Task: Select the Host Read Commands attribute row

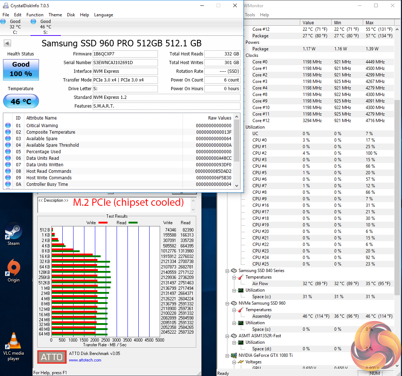Action: (x=118, y=171)
